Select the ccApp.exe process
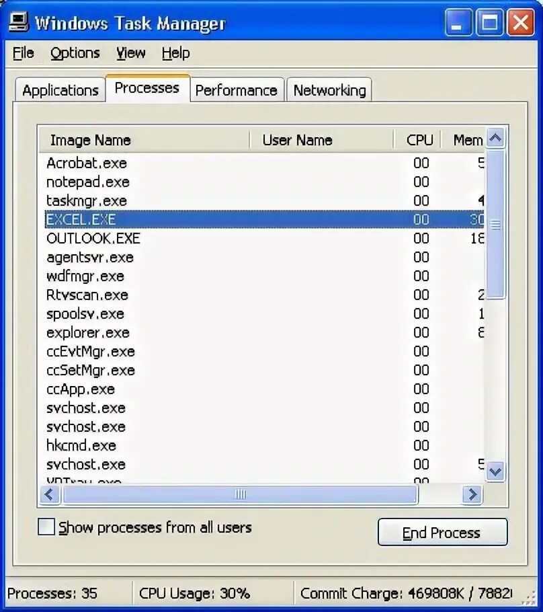Image resolution: width=543 pixels, height=612 pixels. click(x=265, y=389)
